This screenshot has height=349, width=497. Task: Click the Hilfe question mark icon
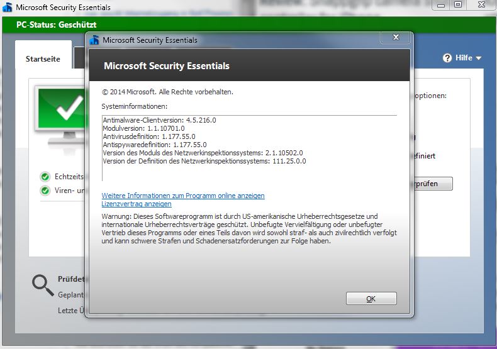(x=447, y=58)
